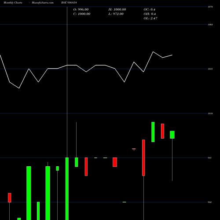Click the last green candle with long lower wick

pos(172,135)
